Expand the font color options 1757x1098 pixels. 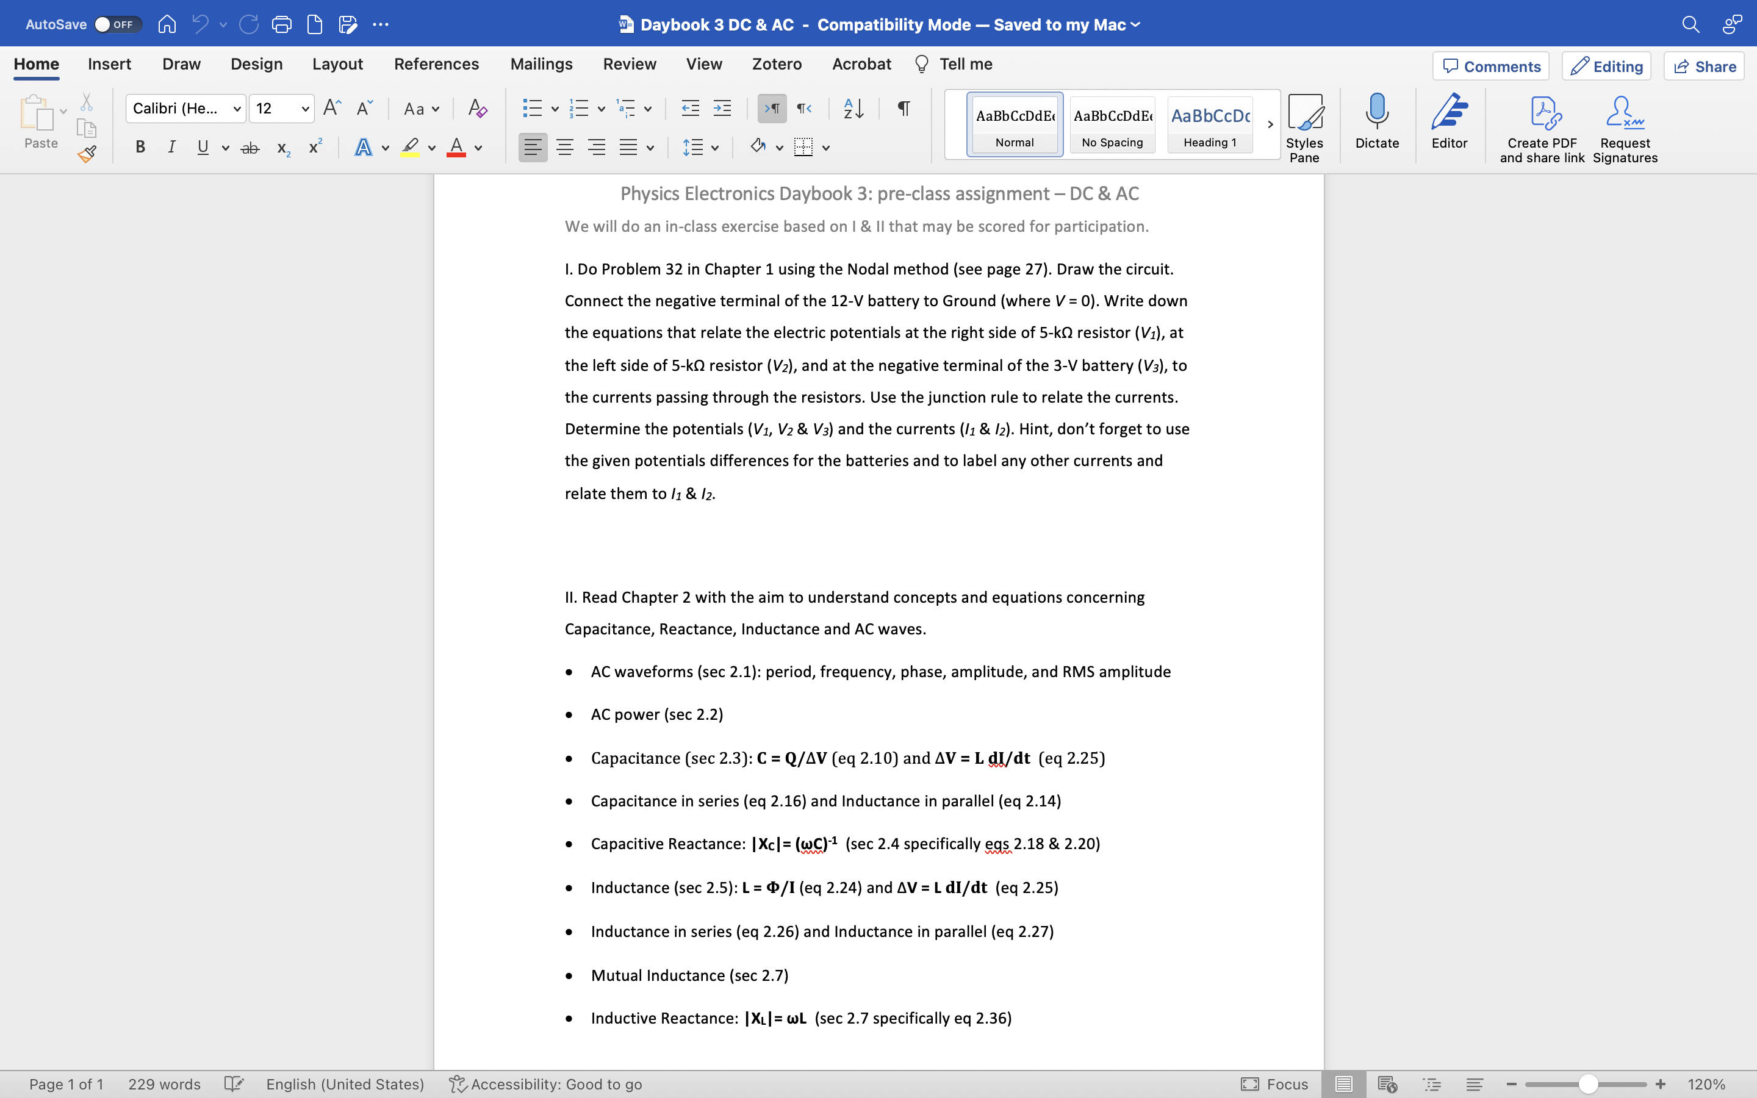[x=478, y=148]
